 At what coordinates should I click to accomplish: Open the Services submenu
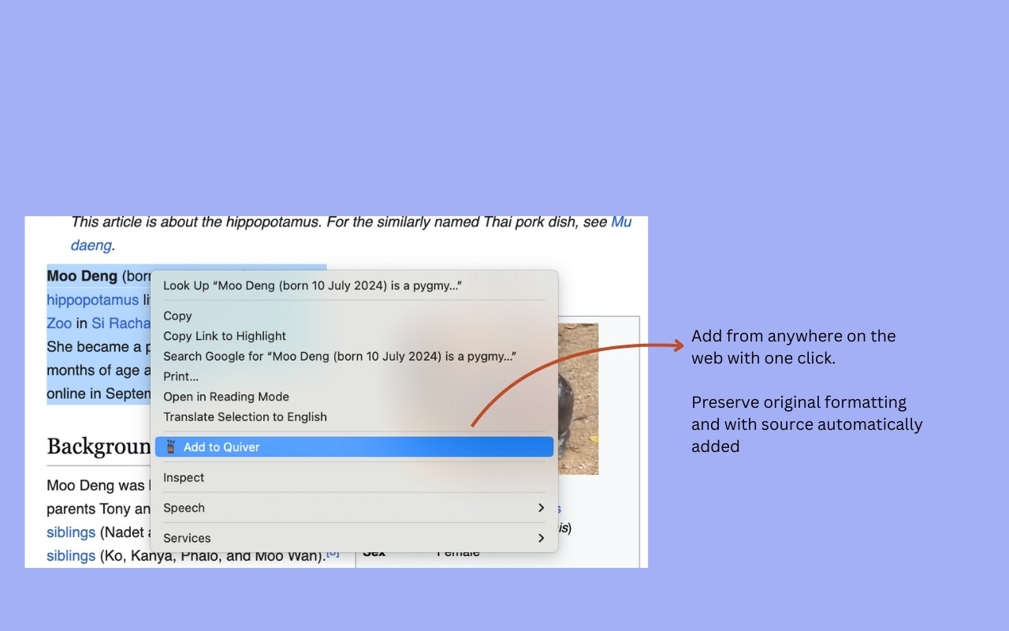(354, 538)
